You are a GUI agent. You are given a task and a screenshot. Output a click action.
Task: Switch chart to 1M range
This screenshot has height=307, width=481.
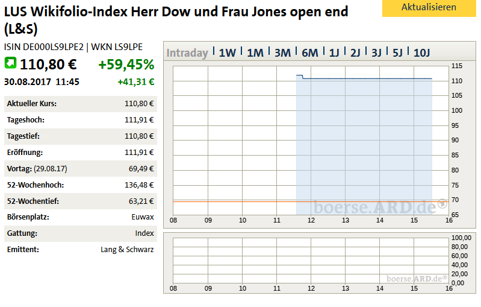pyautogui.click(x=255, y=52)
